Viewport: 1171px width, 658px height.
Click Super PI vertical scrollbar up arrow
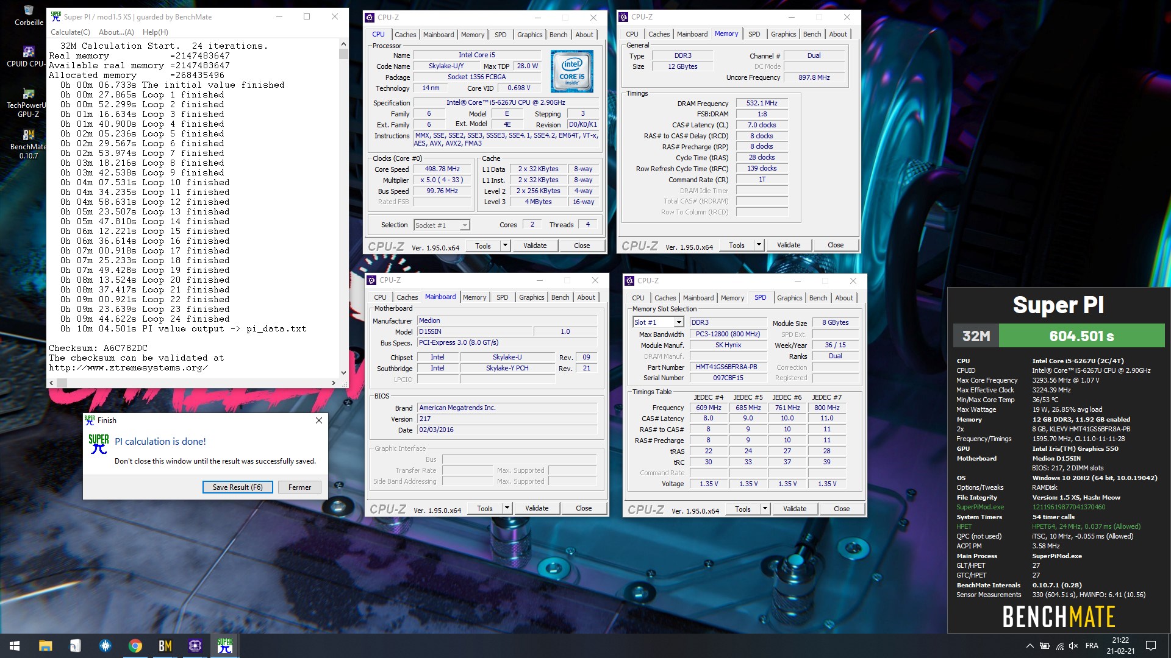coord(343,44)
